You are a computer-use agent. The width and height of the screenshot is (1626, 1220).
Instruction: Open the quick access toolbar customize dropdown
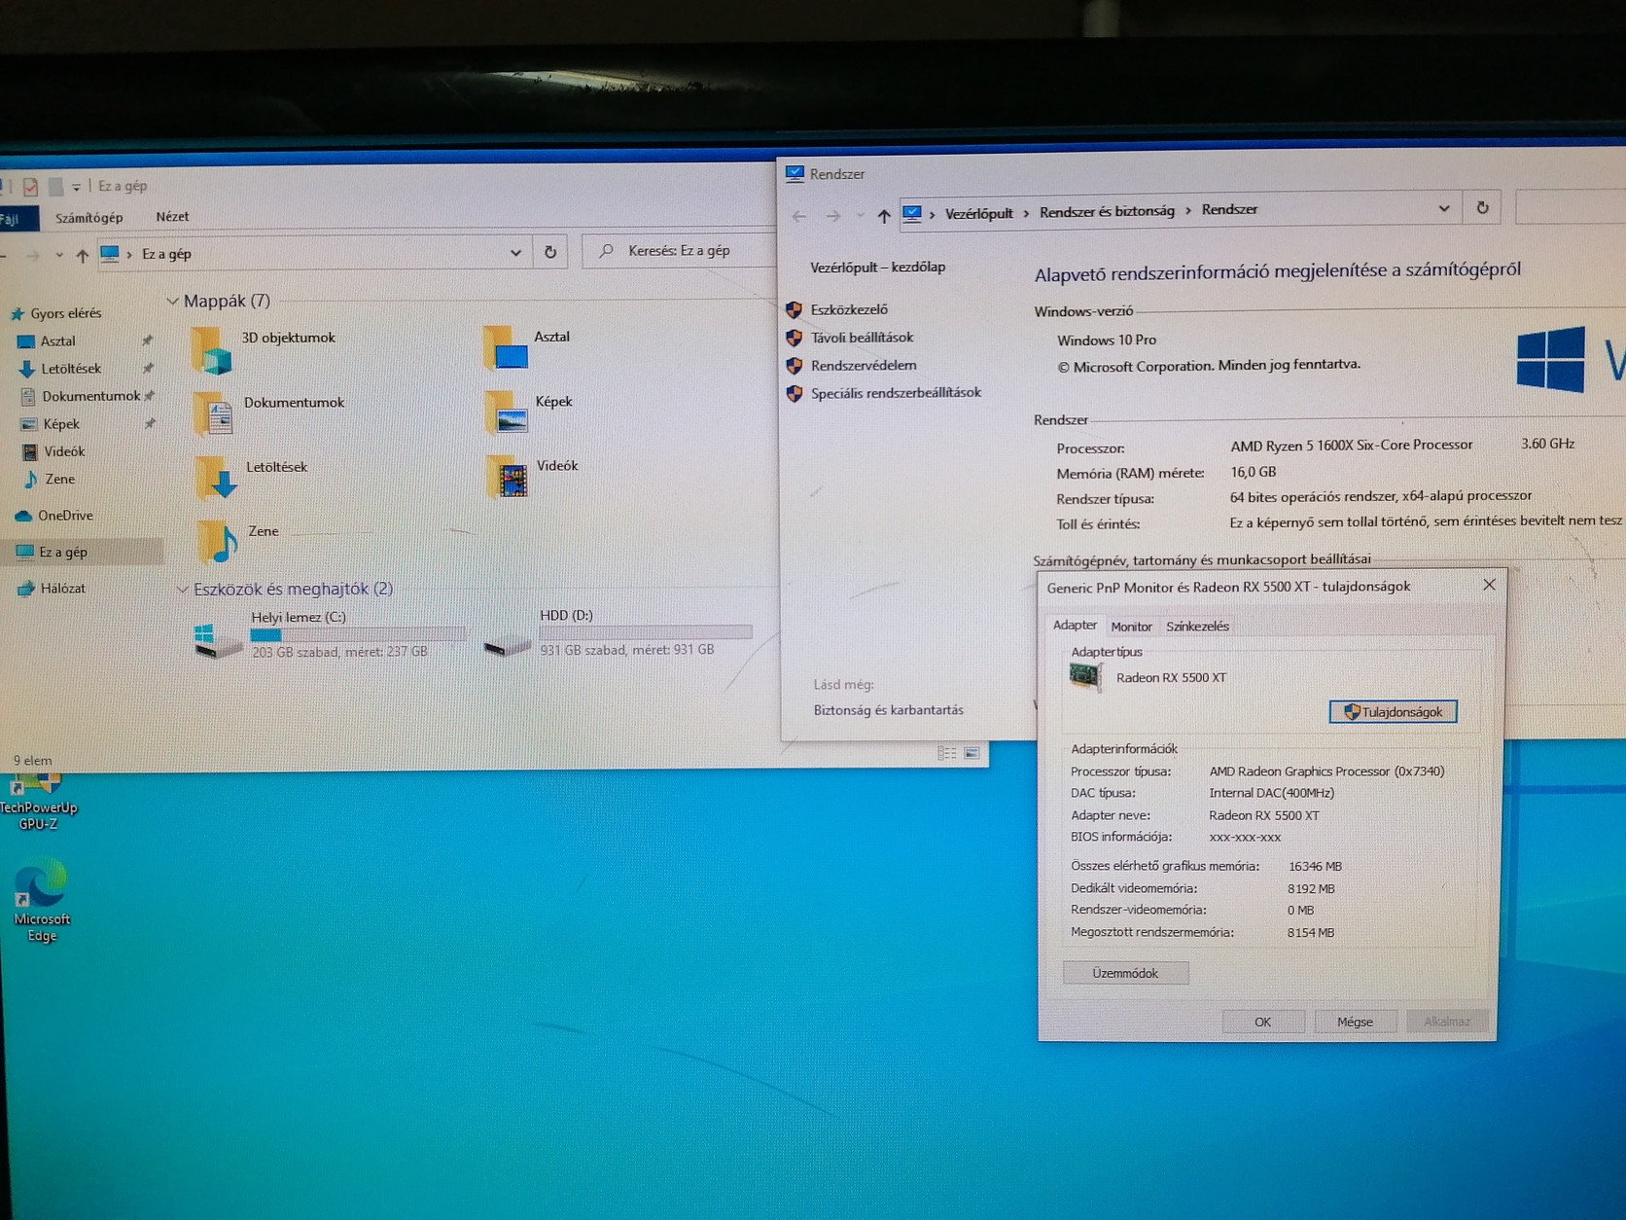point(76,187)
